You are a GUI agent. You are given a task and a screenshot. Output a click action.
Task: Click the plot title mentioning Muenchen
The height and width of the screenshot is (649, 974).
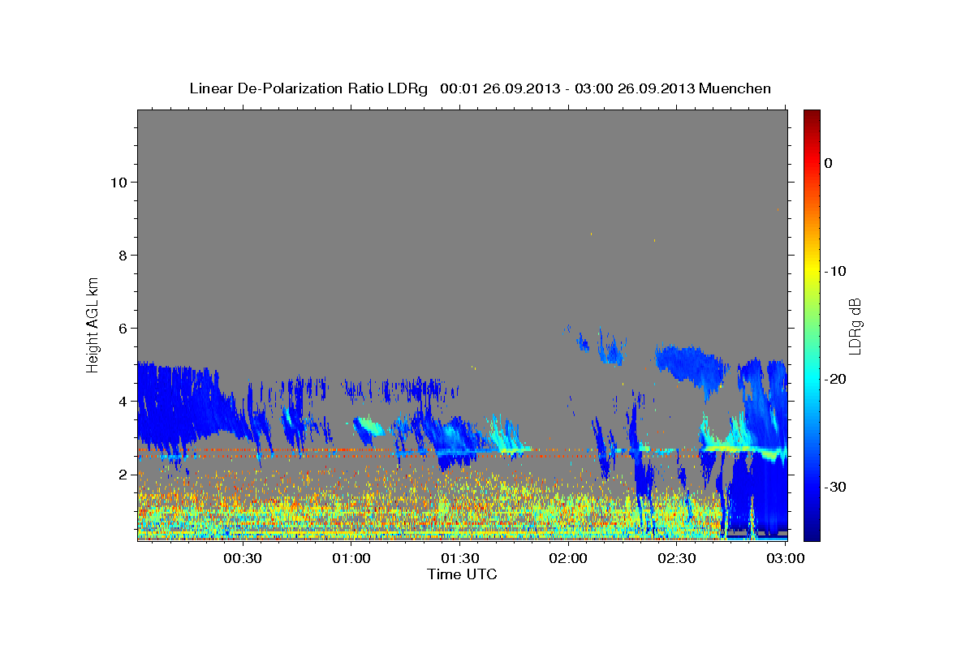point(480,88)
